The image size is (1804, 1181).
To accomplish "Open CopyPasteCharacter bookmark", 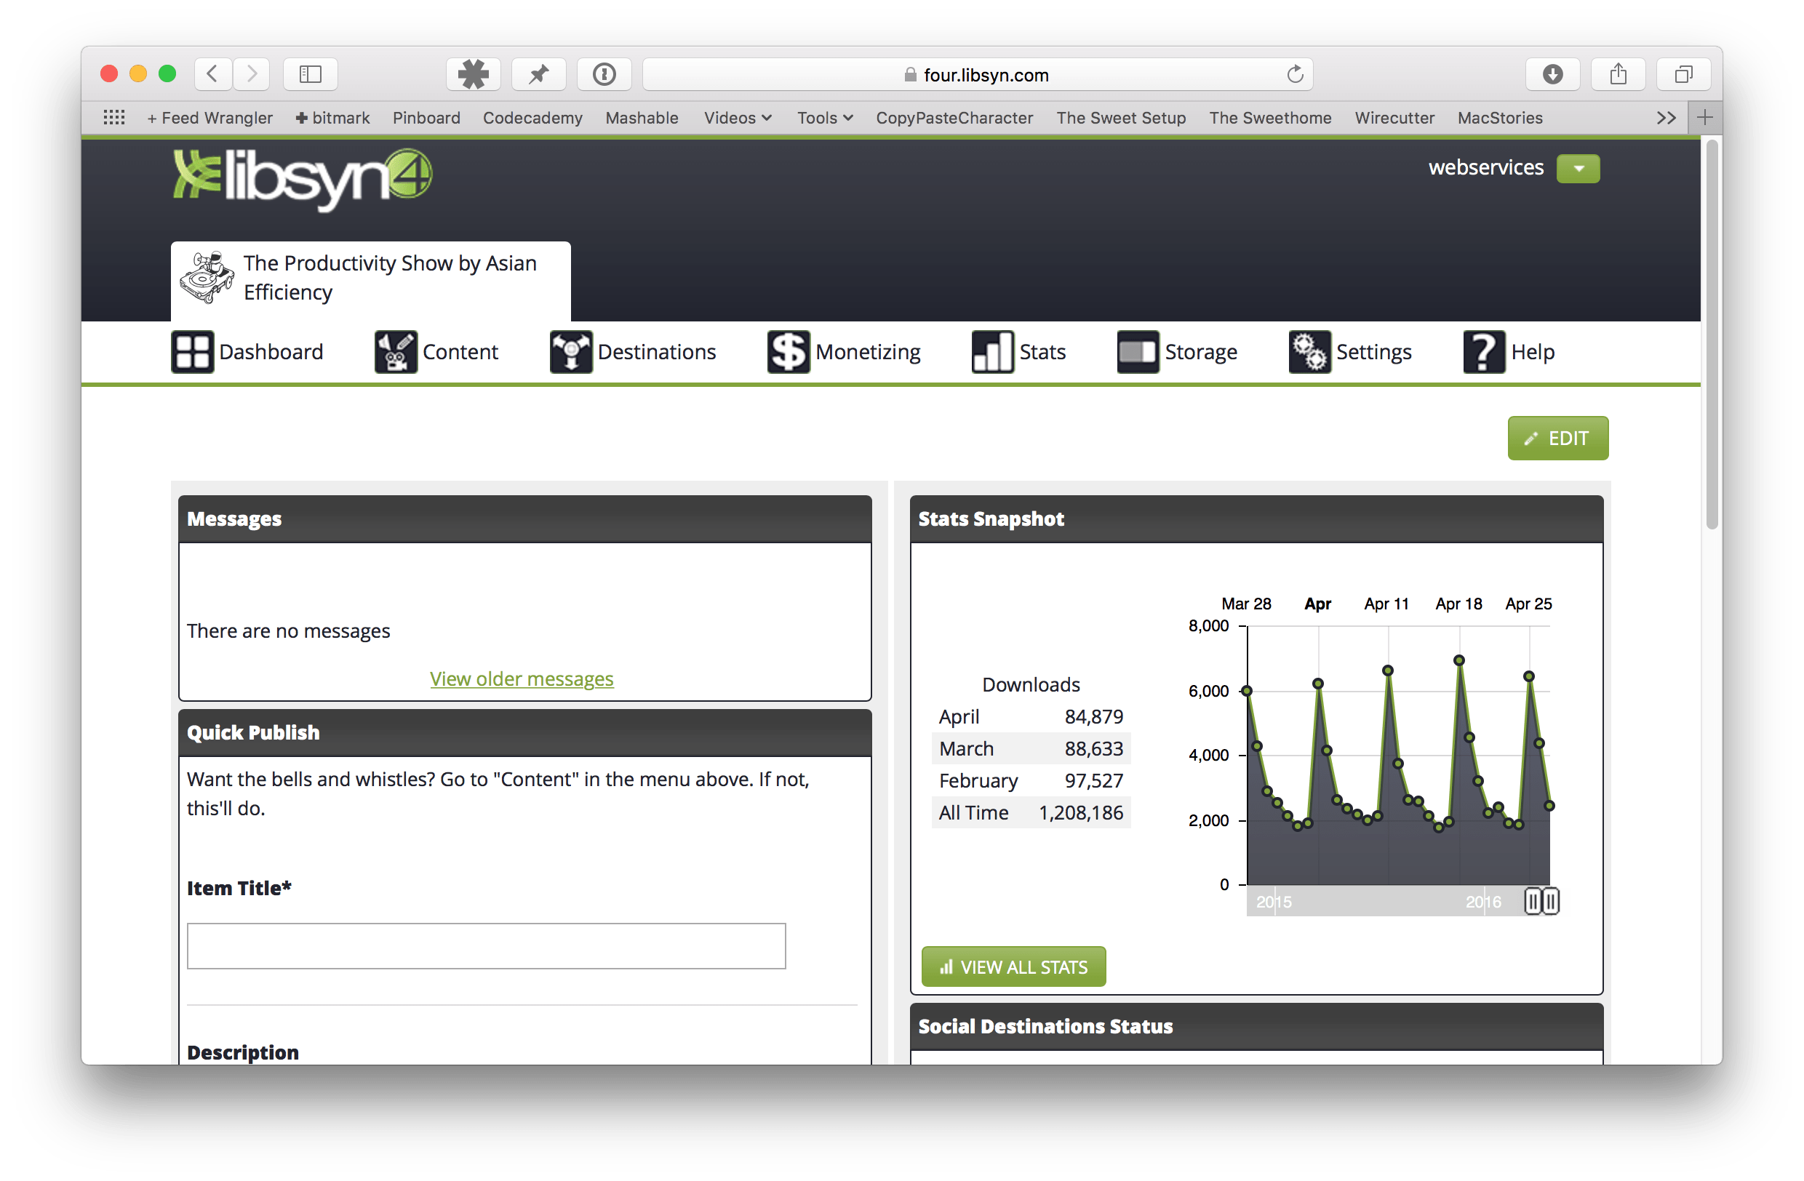I will (954, 117).
